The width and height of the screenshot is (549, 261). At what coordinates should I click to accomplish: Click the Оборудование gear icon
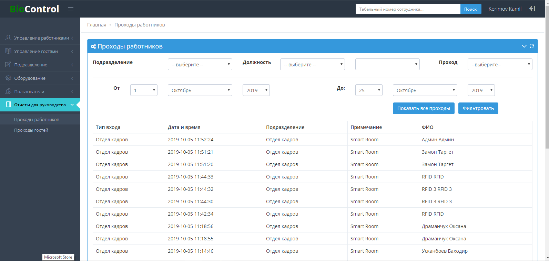click(8, 78)
